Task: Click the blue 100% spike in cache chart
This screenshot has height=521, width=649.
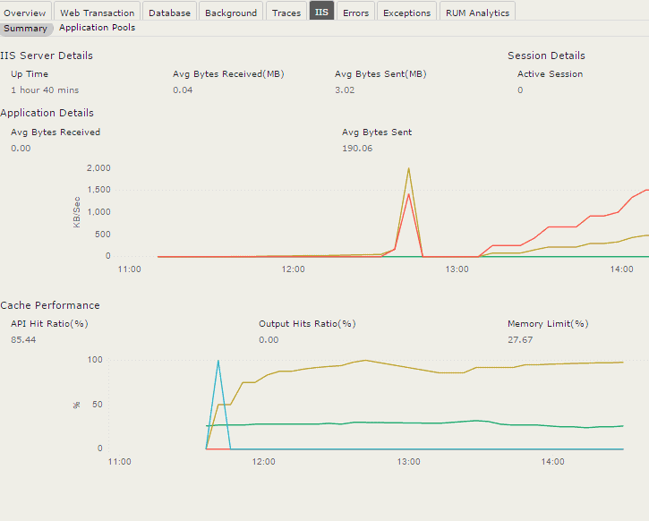Action: pyautogui.click(x=218, y=361)
